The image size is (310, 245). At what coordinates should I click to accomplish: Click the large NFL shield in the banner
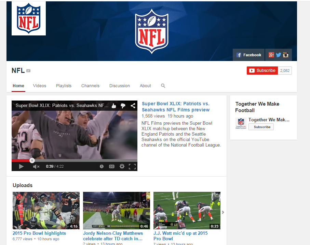pyautogui.click(x=152, y=31)
